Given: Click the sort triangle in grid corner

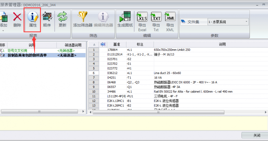Looking at the screenshot, I should 94,44.
